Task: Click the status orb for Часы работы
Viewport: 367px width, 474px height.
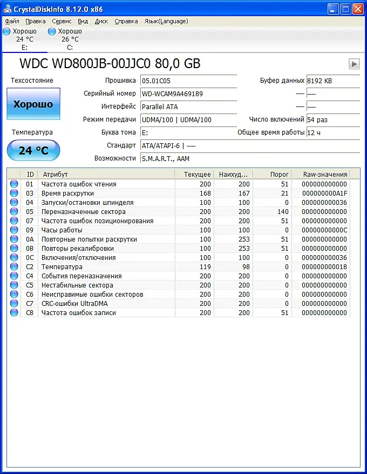Action: click(14, 230)
